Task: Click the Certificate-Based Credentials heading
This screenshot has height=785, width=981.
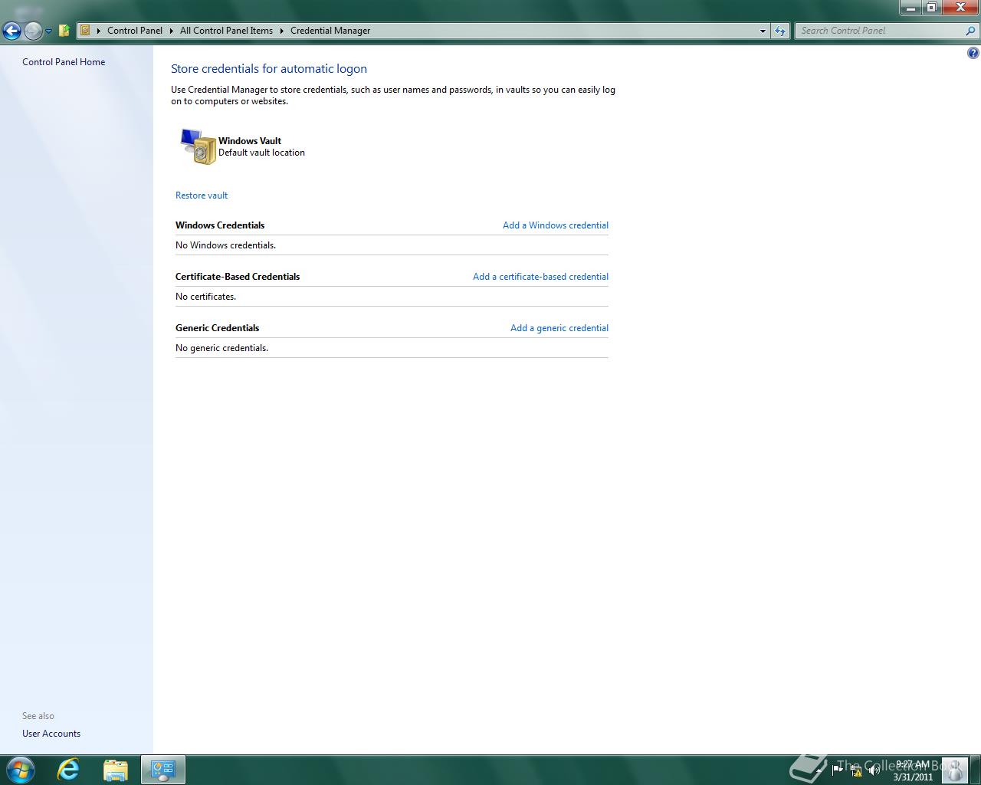Action: click(x=238, y=277)
